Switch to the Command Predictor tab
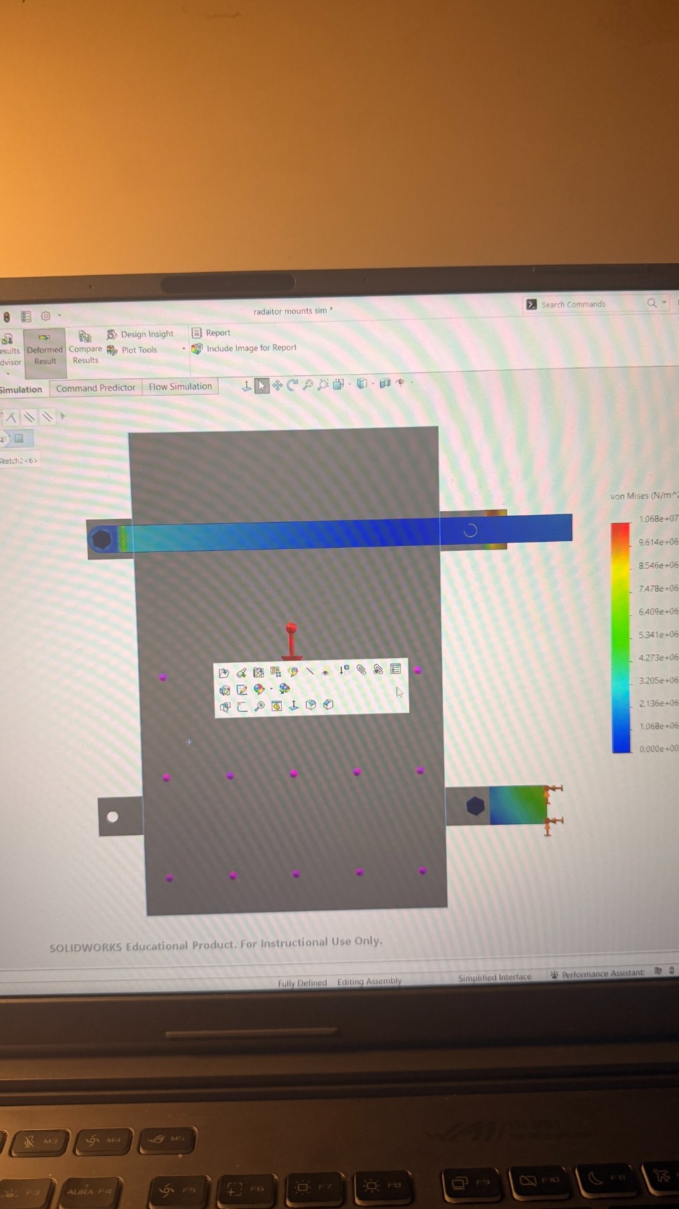 click(95, 388)
